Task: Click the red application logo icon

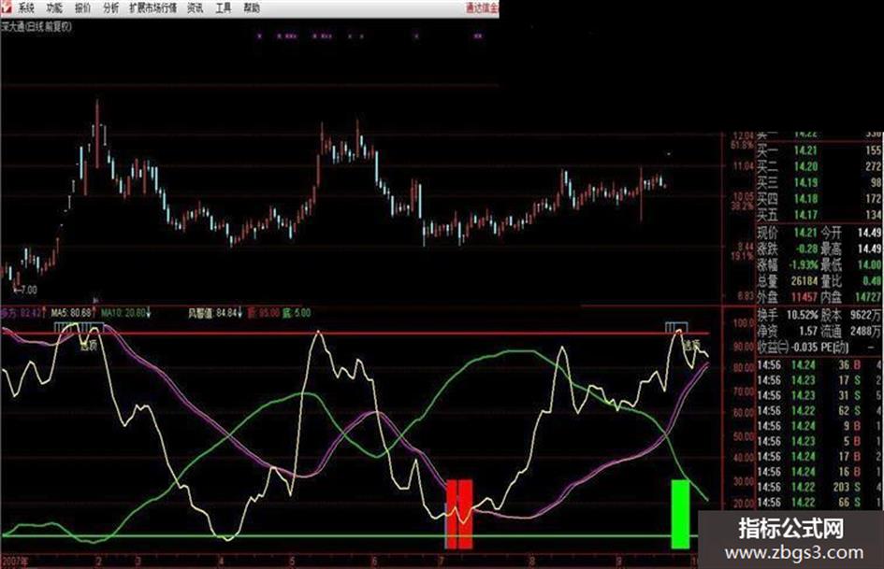Action: tap(6, 7)
